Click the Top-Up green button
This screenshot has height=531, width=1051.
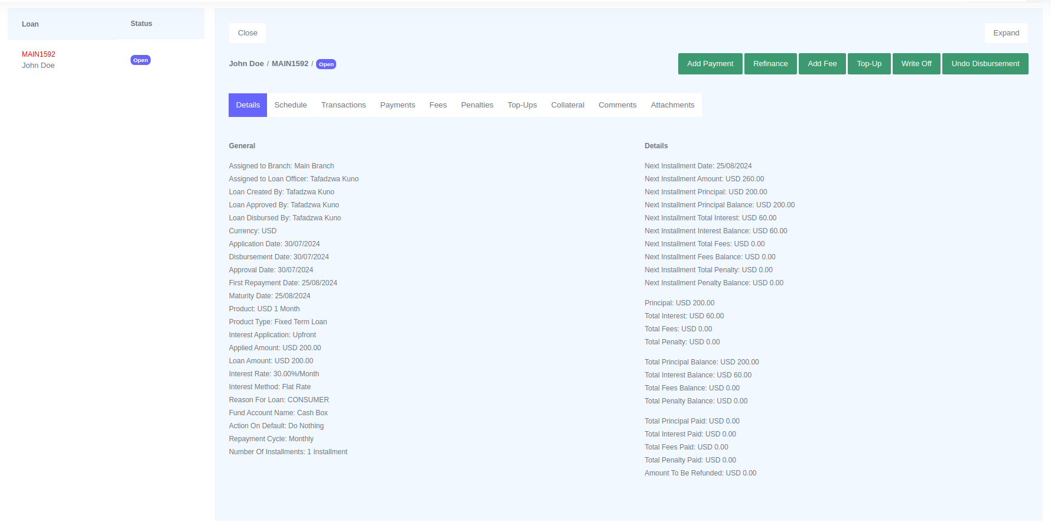[x=868, y=64]
